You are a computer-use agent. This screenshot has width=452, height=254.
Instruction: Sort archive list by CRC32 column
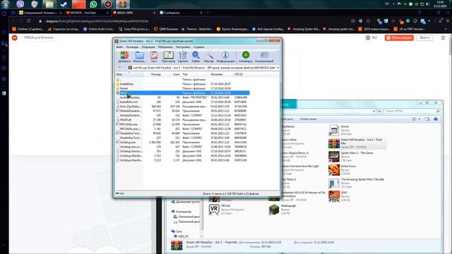click(x=239, y=74)
